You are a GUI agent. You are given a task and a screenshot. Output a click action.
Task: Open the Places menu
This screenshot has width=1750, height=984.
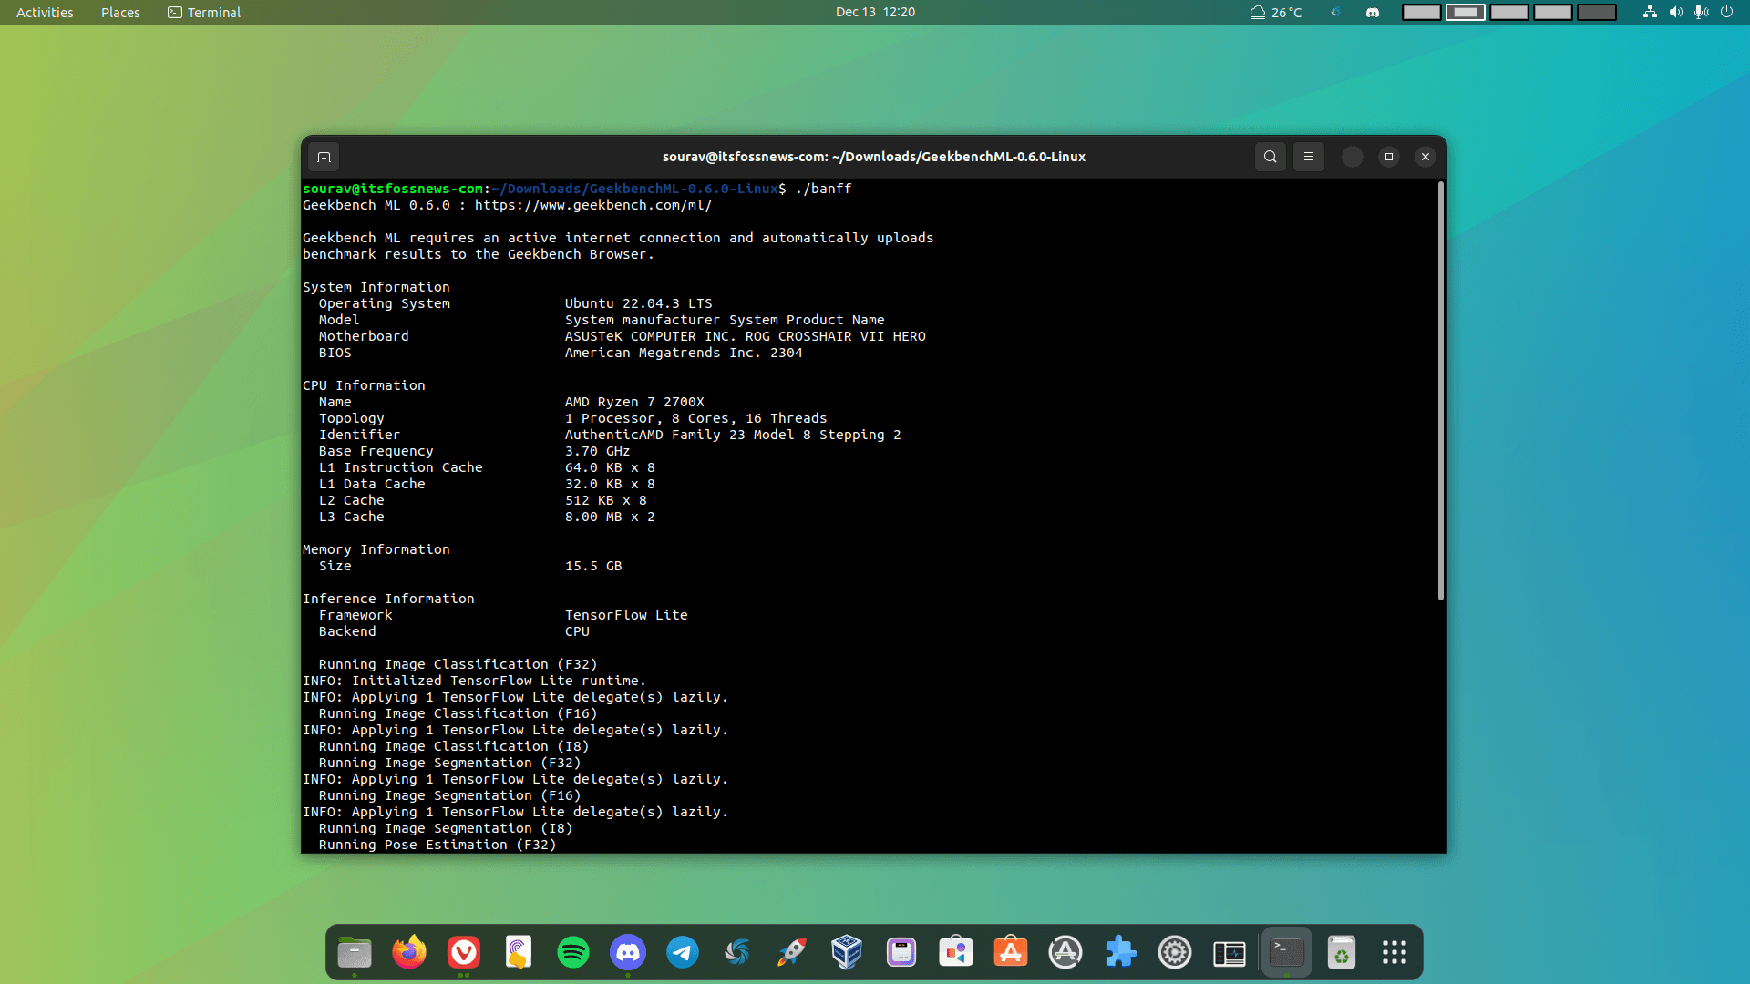click(x=119, y=12)
